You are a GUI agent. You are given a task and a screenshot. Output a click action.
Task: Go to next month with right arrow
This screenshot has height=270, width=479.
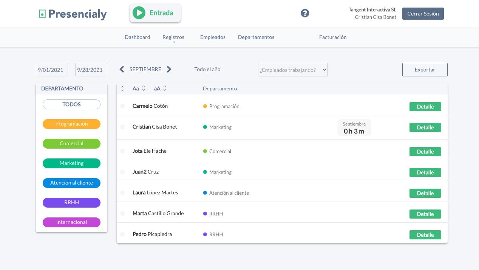pyautogui.click(x=169, y=69)
